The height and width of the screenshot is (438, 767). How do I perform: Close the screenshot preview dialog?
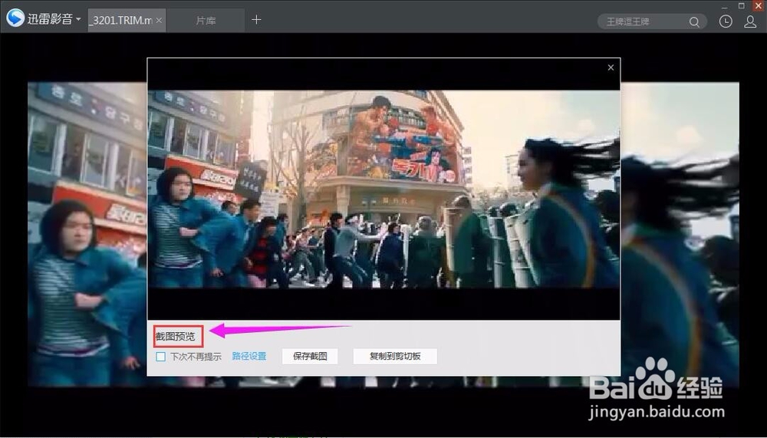click(x=611, y=68)
